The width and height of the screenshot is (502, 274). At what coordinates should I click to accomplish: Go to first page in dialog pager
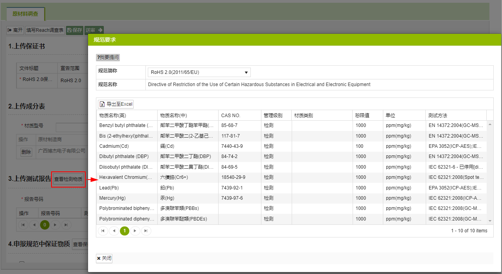(103, 231)
